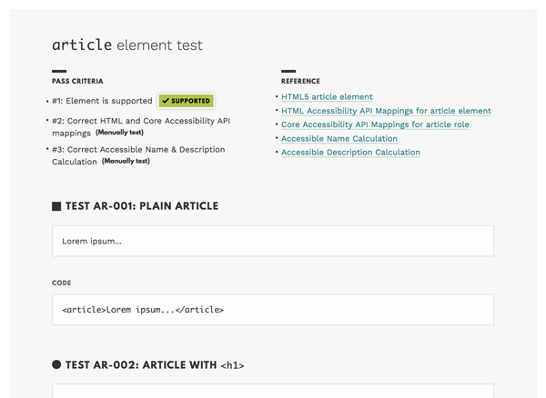Click the square icon beside Test AR-001
This screenshot has width=546, height=398.
[56, 206]
